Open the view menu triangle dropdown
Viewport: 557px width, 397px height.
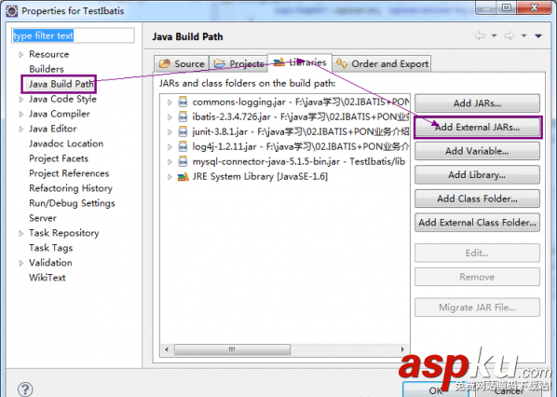[538, 35]
